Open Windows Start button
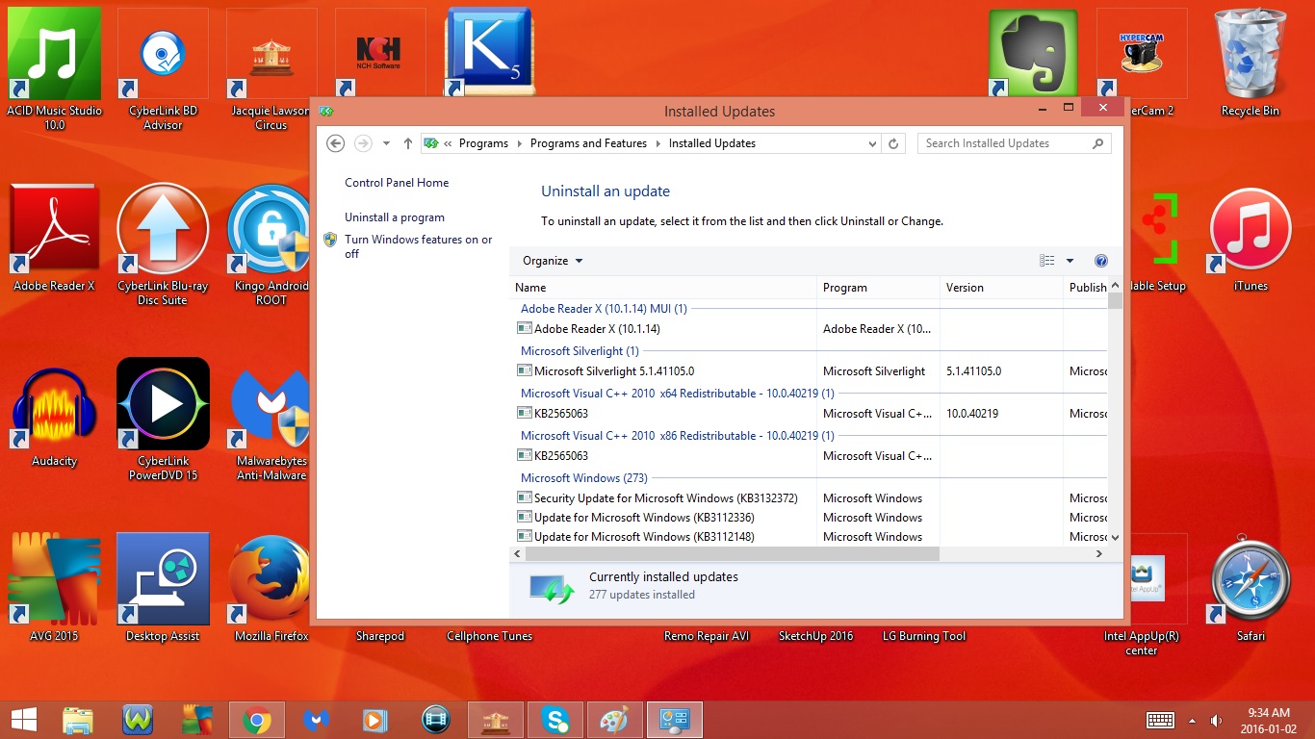The width and height of the screenshot is (1315, 739). (23, 720)
